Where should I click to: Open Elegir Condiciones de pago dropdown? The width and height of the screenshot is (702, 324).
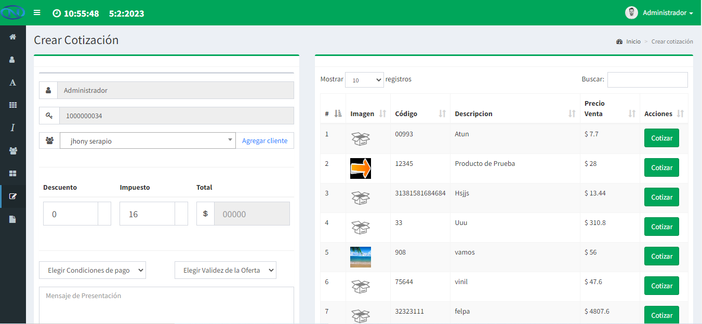[x=92, y=270]
